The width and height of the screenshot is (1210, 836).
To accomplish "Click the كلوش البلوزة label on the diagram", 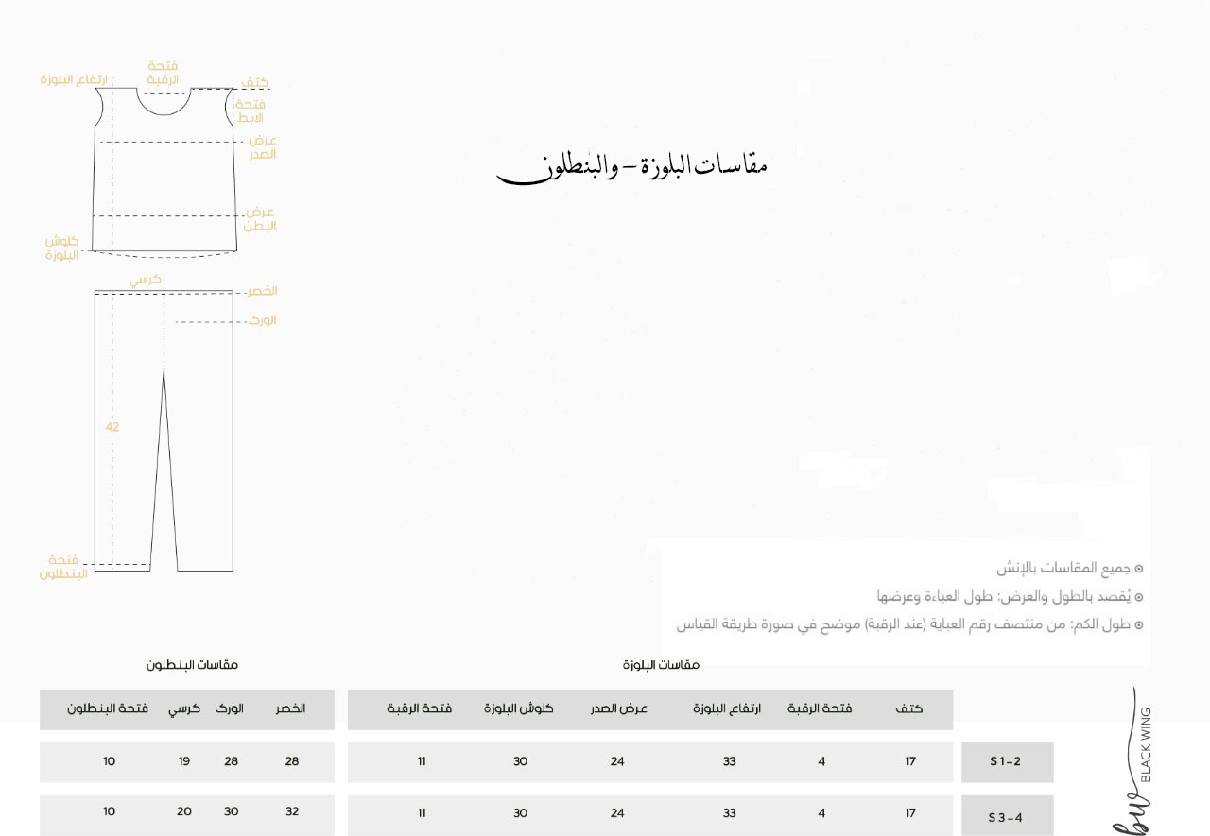I will (61, 248).
